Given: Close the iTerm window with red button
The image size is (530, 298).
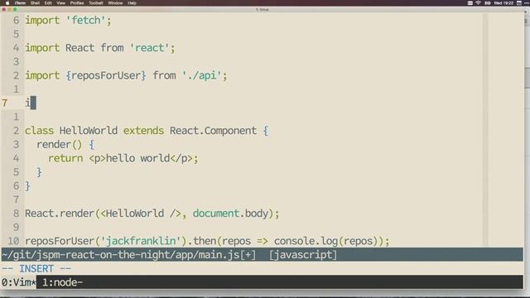Looking at the screenshot, I should pyautogui.click(x=3, y=9).
